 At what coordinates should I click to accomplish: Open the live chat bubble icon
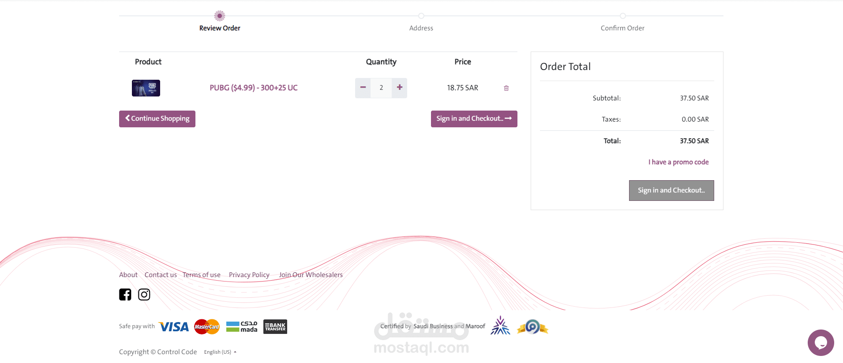pos(821,343)
